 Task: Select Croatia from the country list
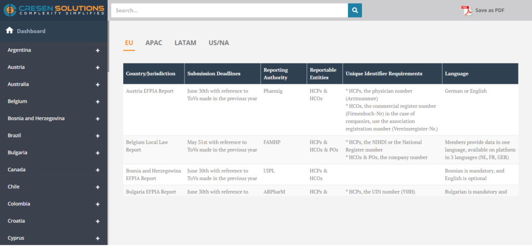pos(16,221)
